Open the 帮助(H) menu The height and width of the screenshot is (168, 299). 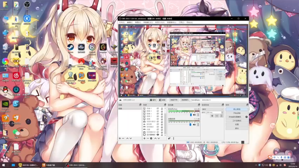(189, 22)
